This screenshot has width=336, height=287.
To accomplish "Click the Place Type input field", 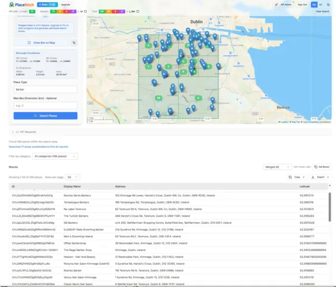I will pos(46,89).
